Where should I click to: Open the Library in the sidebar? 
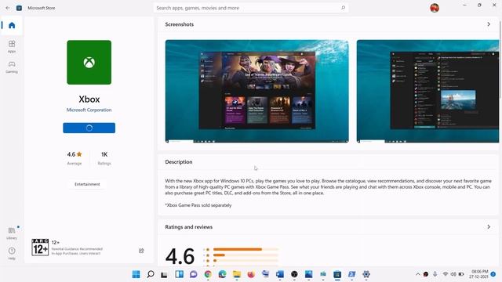[x=12, y=233]
